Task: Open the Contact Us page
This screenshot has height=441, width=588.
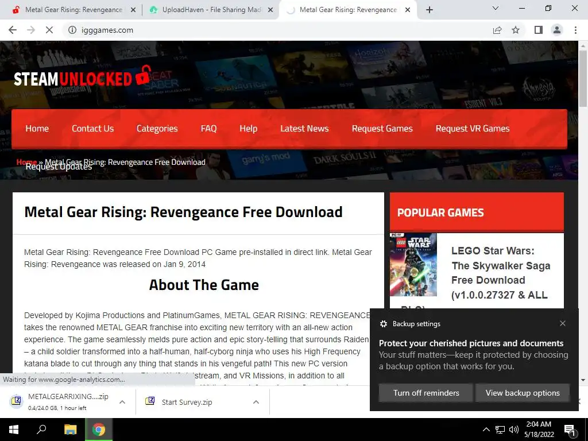Action: pos(92,129)
